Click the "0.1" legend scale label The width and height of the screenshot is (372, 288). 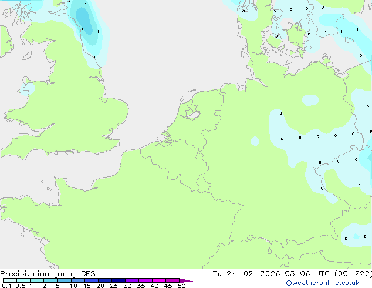[x=6, y=286]
